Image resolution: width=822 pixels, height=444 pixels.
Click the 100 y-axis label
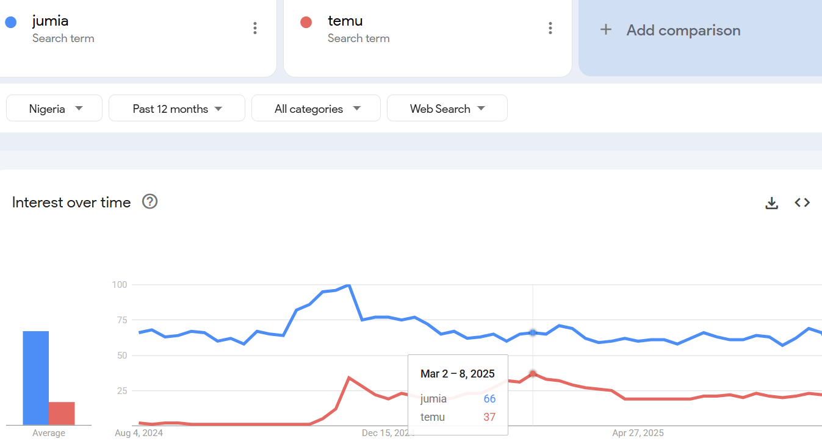coord(119,284)
